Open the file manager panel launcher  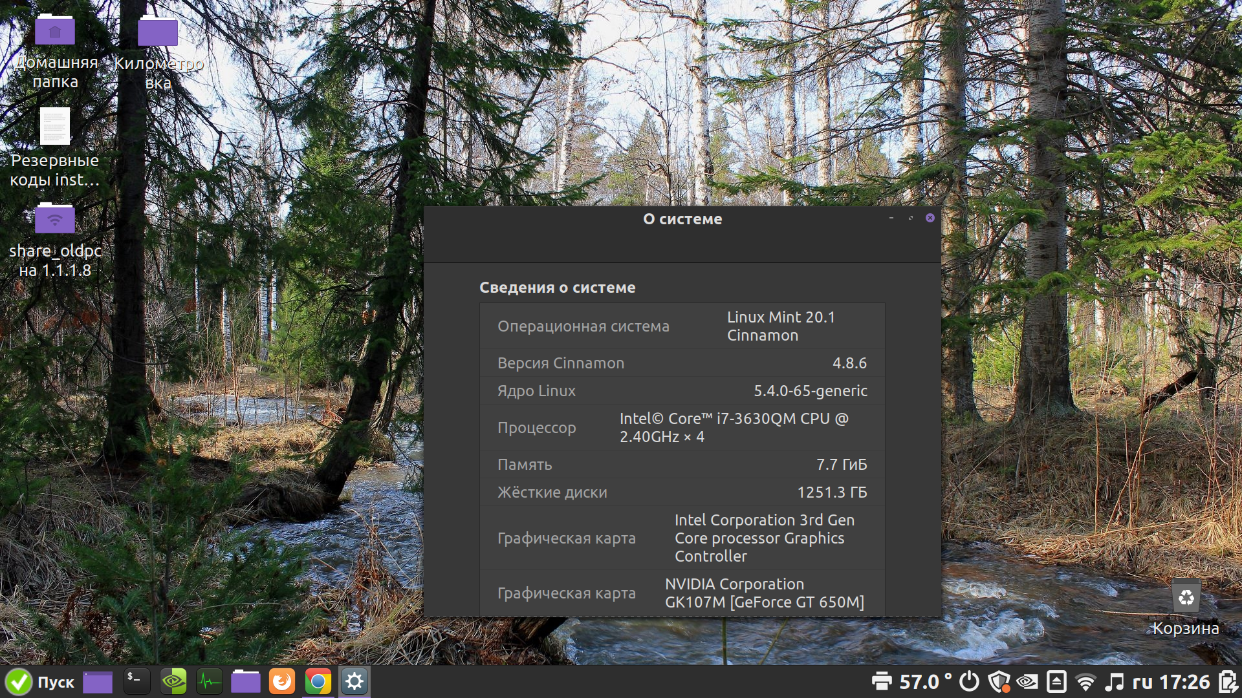tap(246, 682)
